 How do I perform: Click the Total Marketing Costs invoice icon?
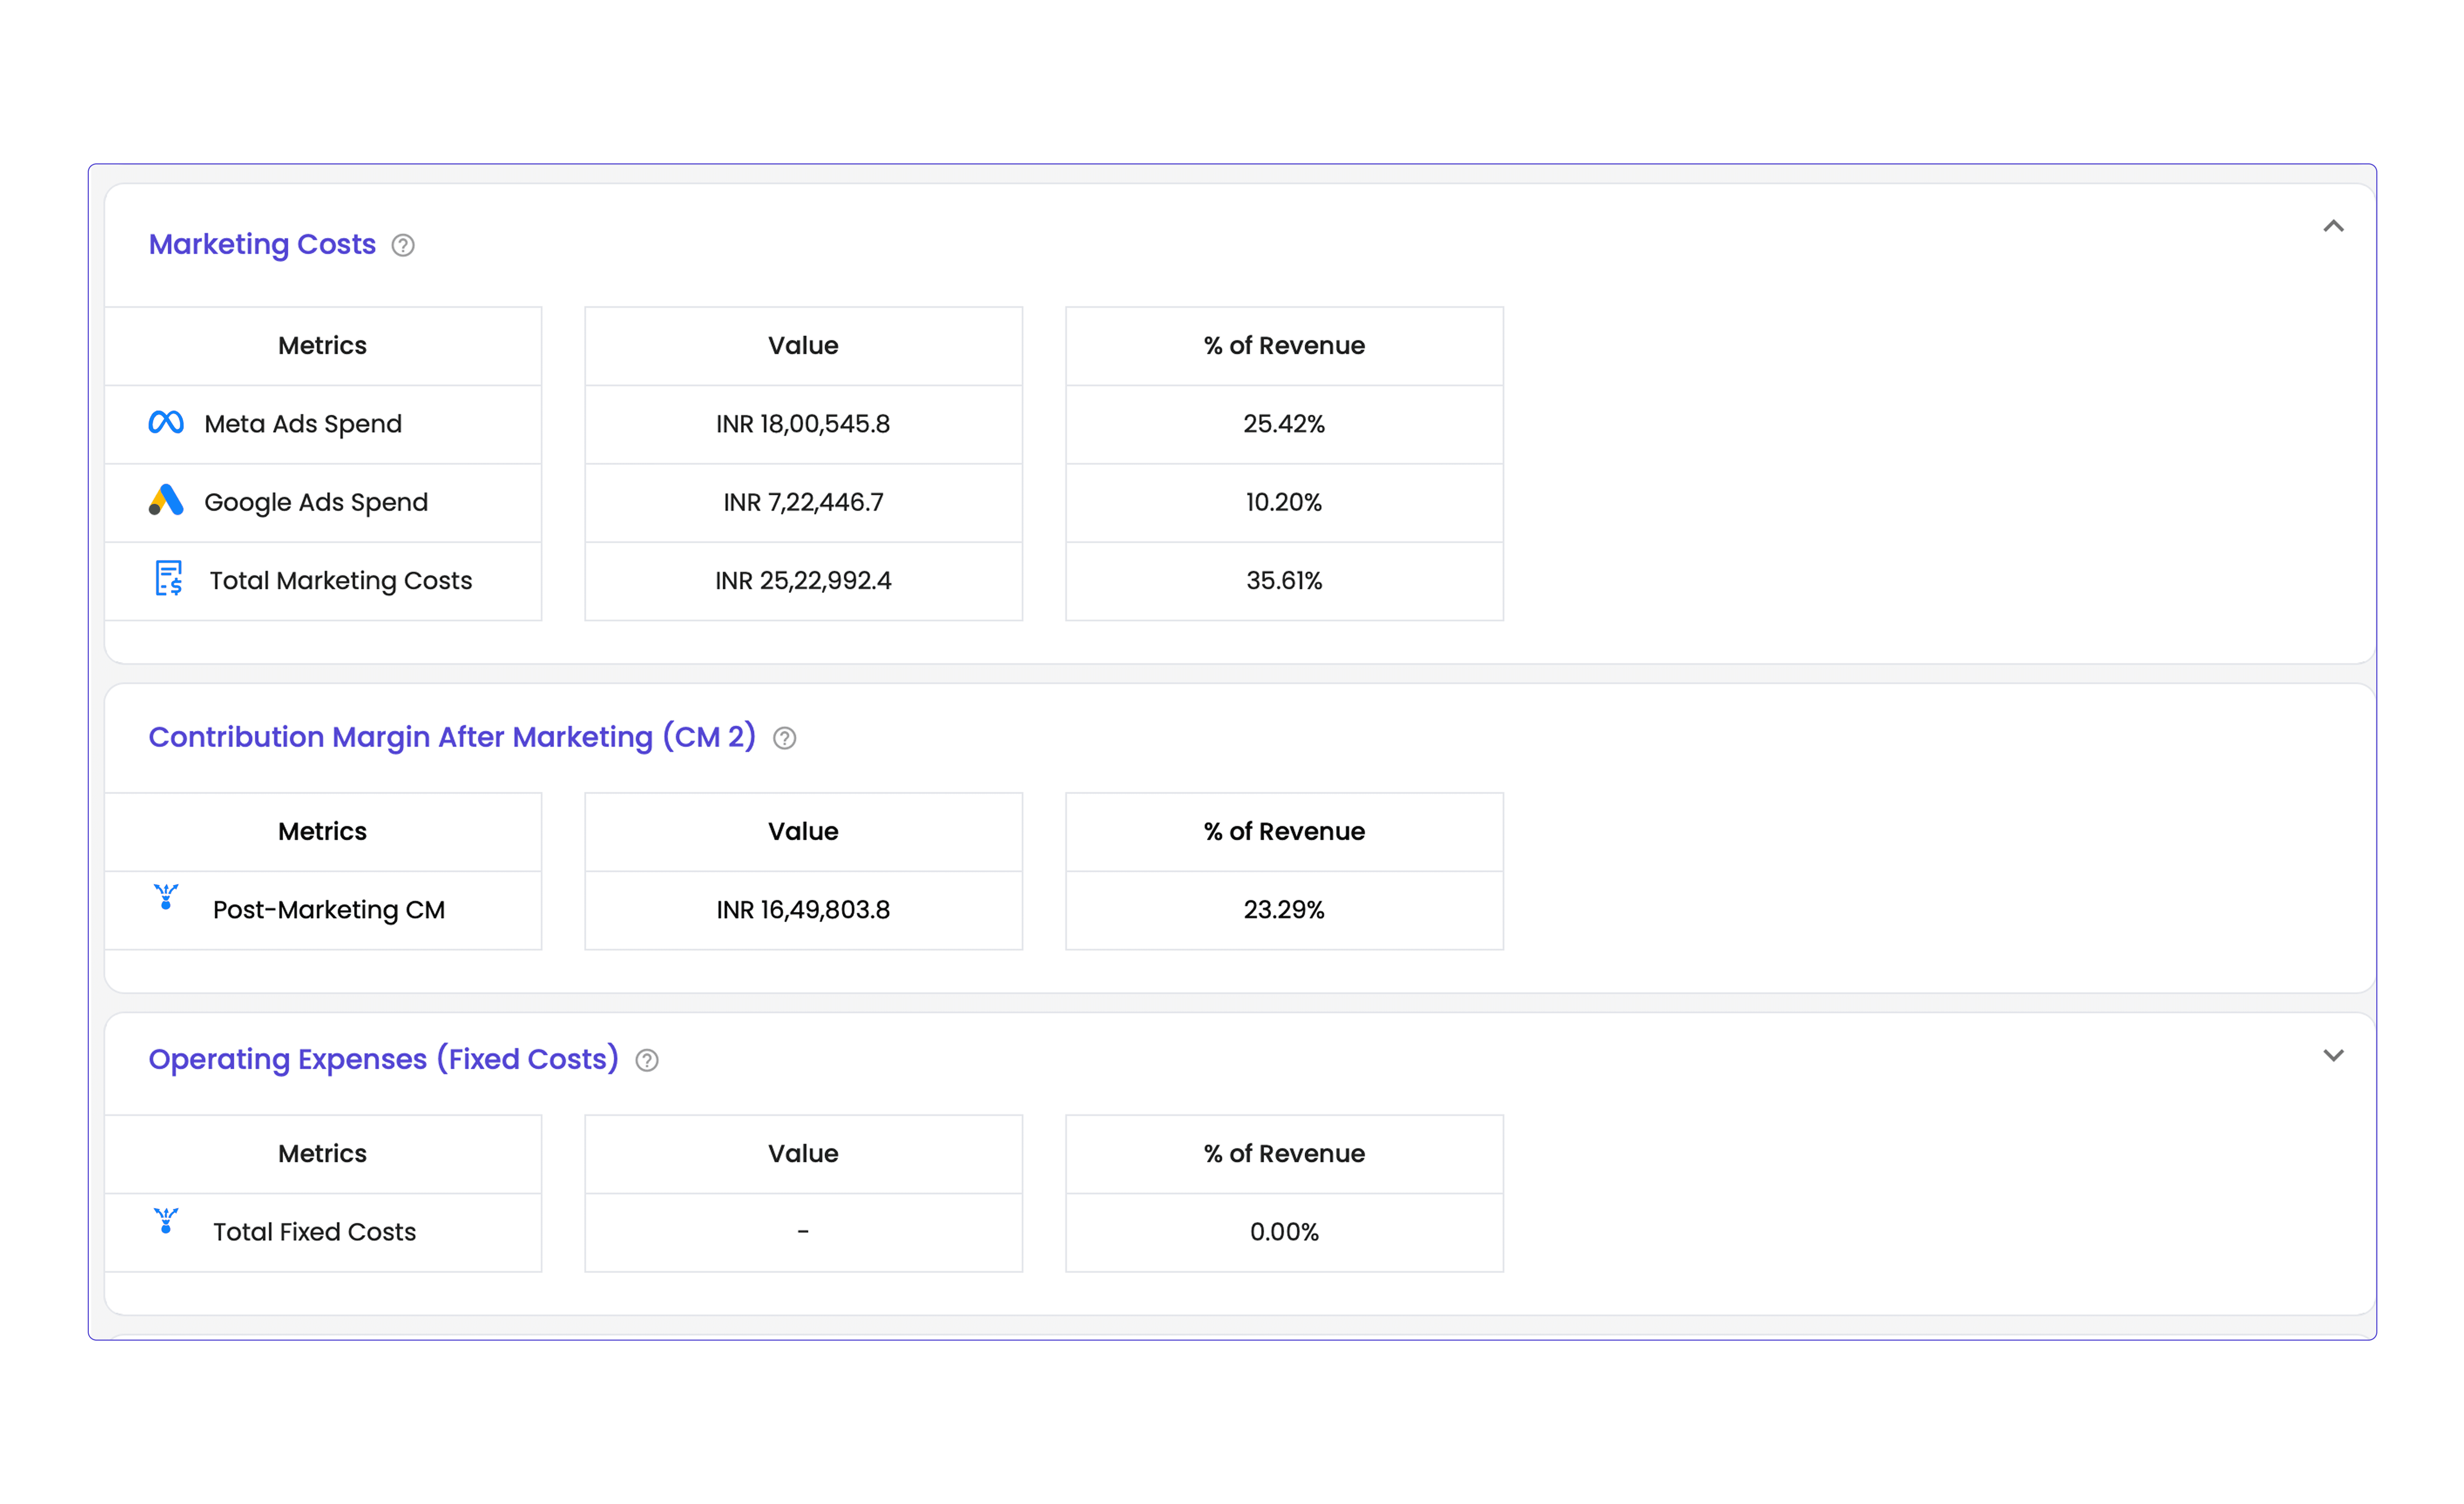point(169,579)
